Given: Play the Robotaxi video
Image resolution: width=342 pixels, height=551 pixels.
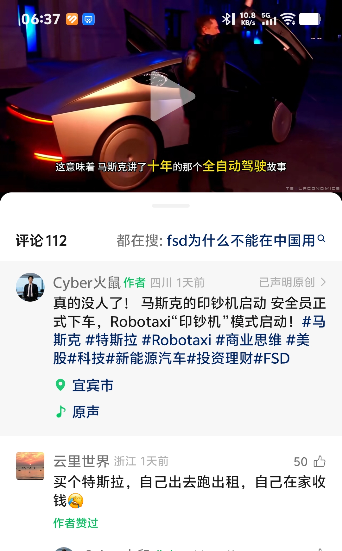Looking at the screenshot, I should pos(173,96).
